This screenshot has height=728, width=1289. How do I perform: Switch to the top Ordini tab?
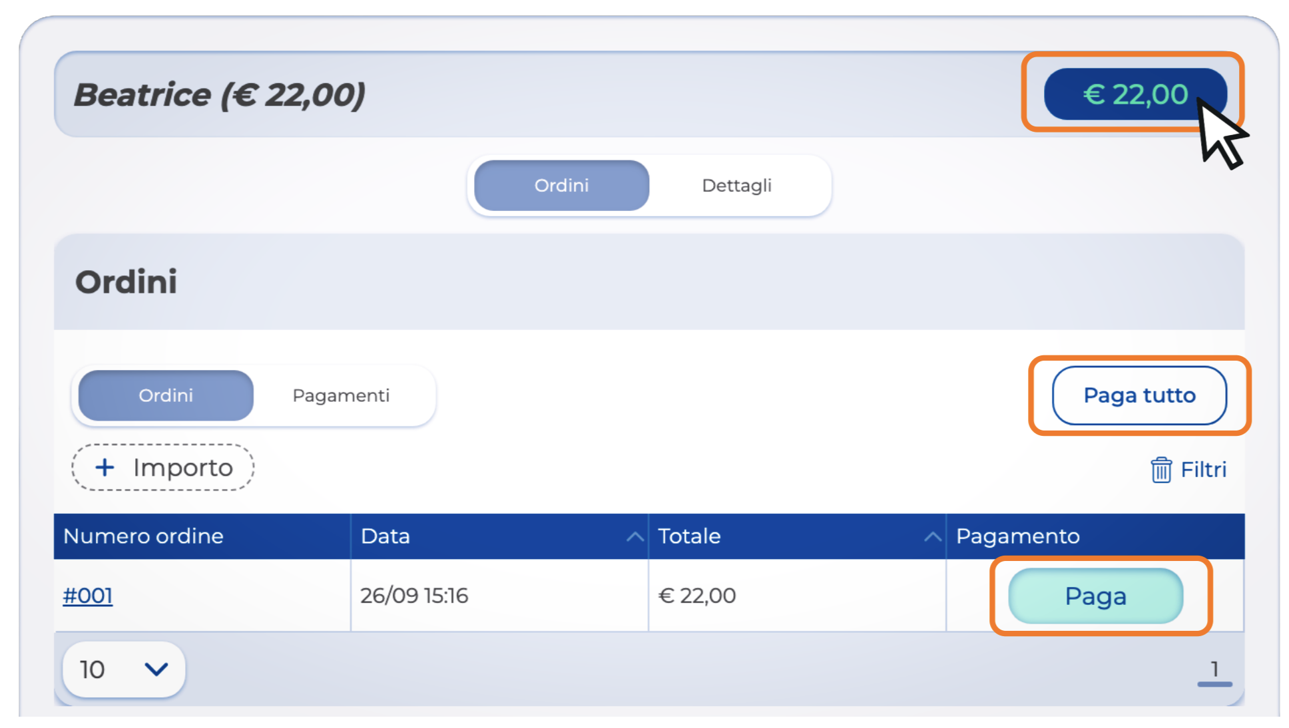coord(561,186)
